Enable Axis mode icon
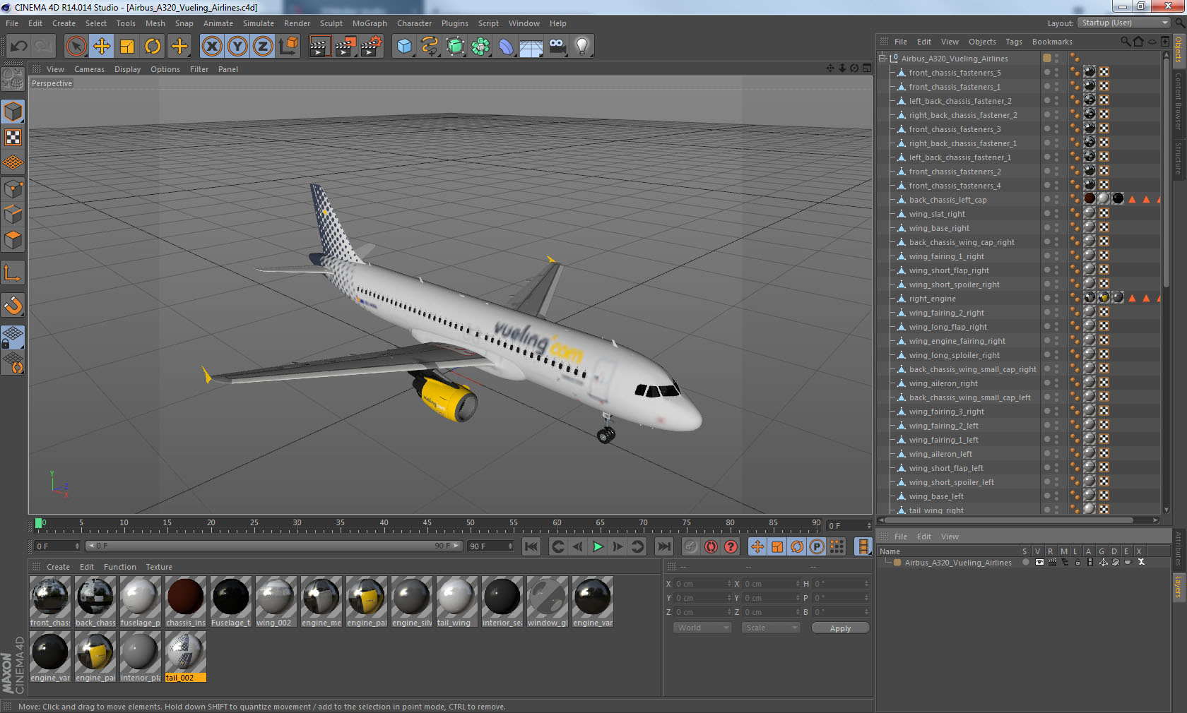1187x713 pixels. coord(13,273)
